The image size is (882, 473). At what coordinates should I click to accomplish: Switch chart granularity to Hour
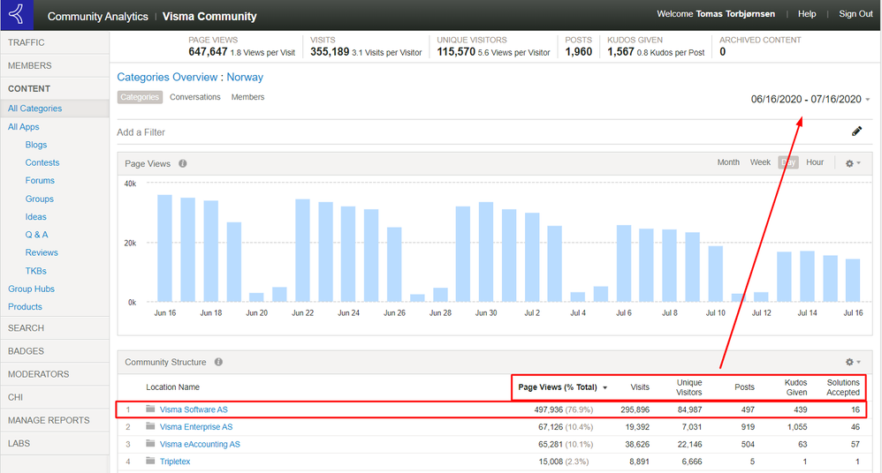point(815,162)
